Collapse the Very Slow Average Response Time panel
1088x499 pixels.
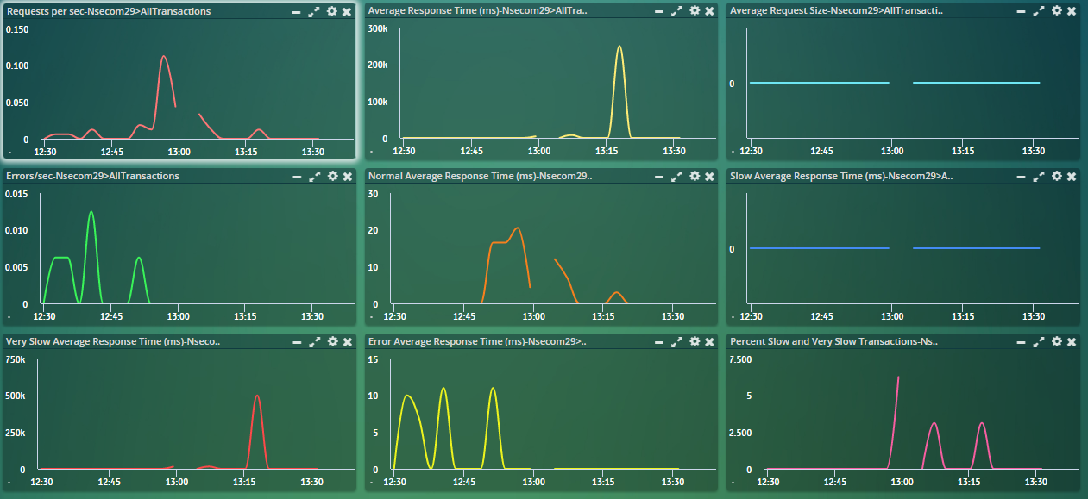click(297, 341)
